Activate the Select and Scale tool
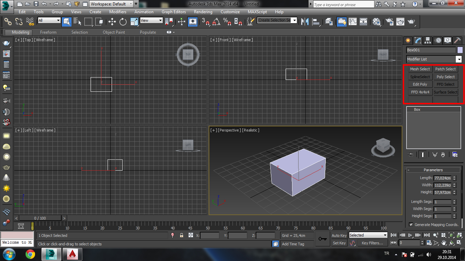This screenshot has height=261, width=465. click(x=134, y=22)
